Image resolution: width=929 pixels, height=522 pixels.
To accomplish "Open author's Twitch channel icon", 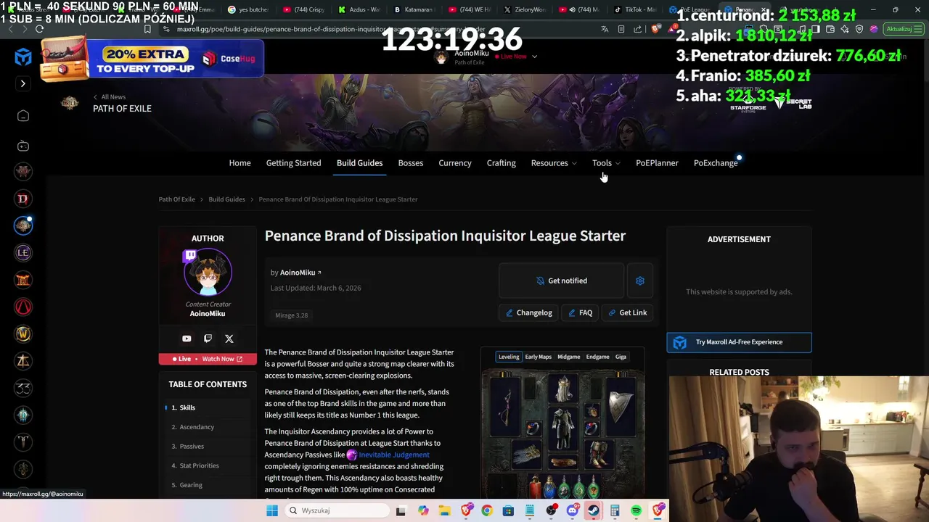I will click(x=208, y=339).
